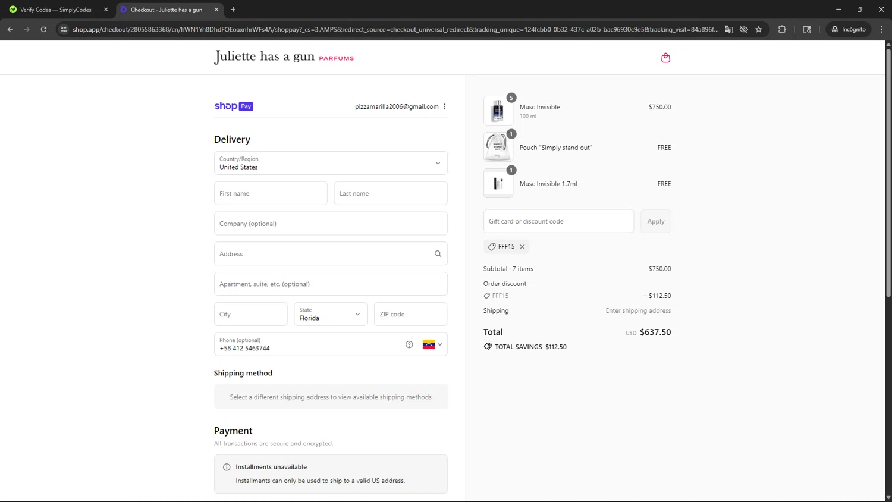Screen dimensions: 892x502
Task: Click the browser forward arrow
Action: (x=27, y=29)
